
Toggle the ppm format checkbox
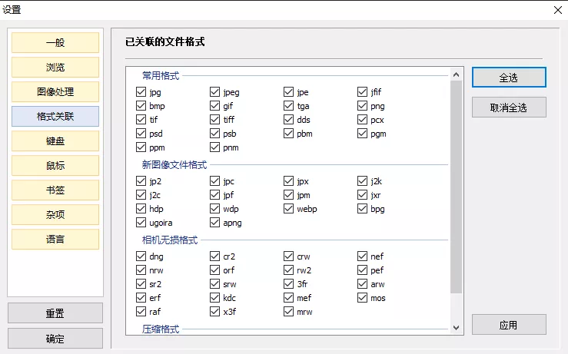(x=141, y=147)
